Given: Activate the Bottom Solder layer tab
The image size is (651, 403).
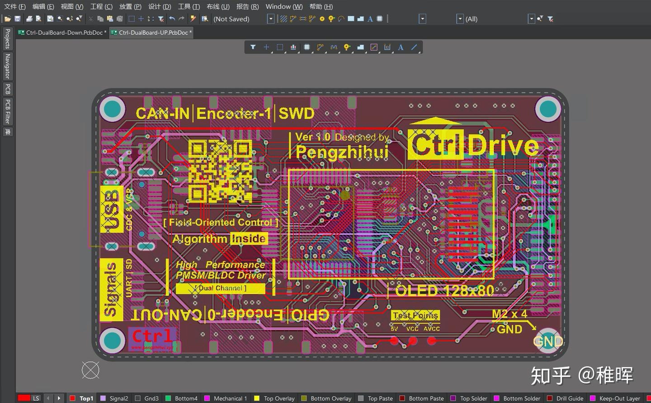Looking at the screenshot, I should 521,398.
